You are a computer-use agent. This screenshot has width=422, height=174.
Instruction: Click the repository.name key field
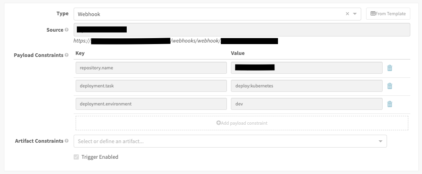[151, 68]
